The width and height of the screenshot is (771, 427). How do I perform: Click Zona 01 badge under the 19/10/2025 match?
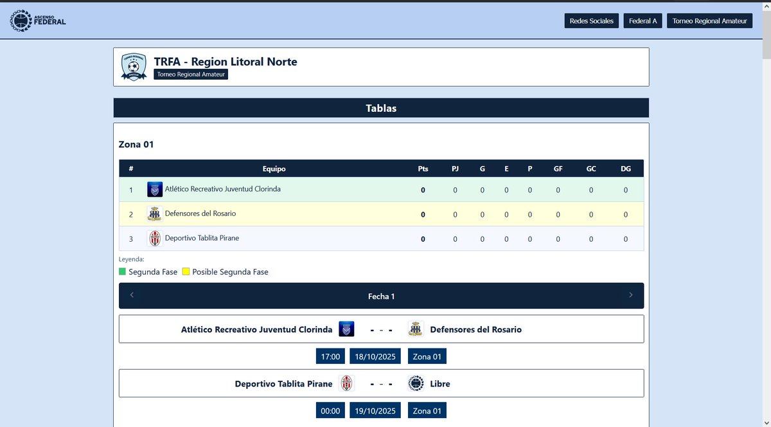pos(427,410)
